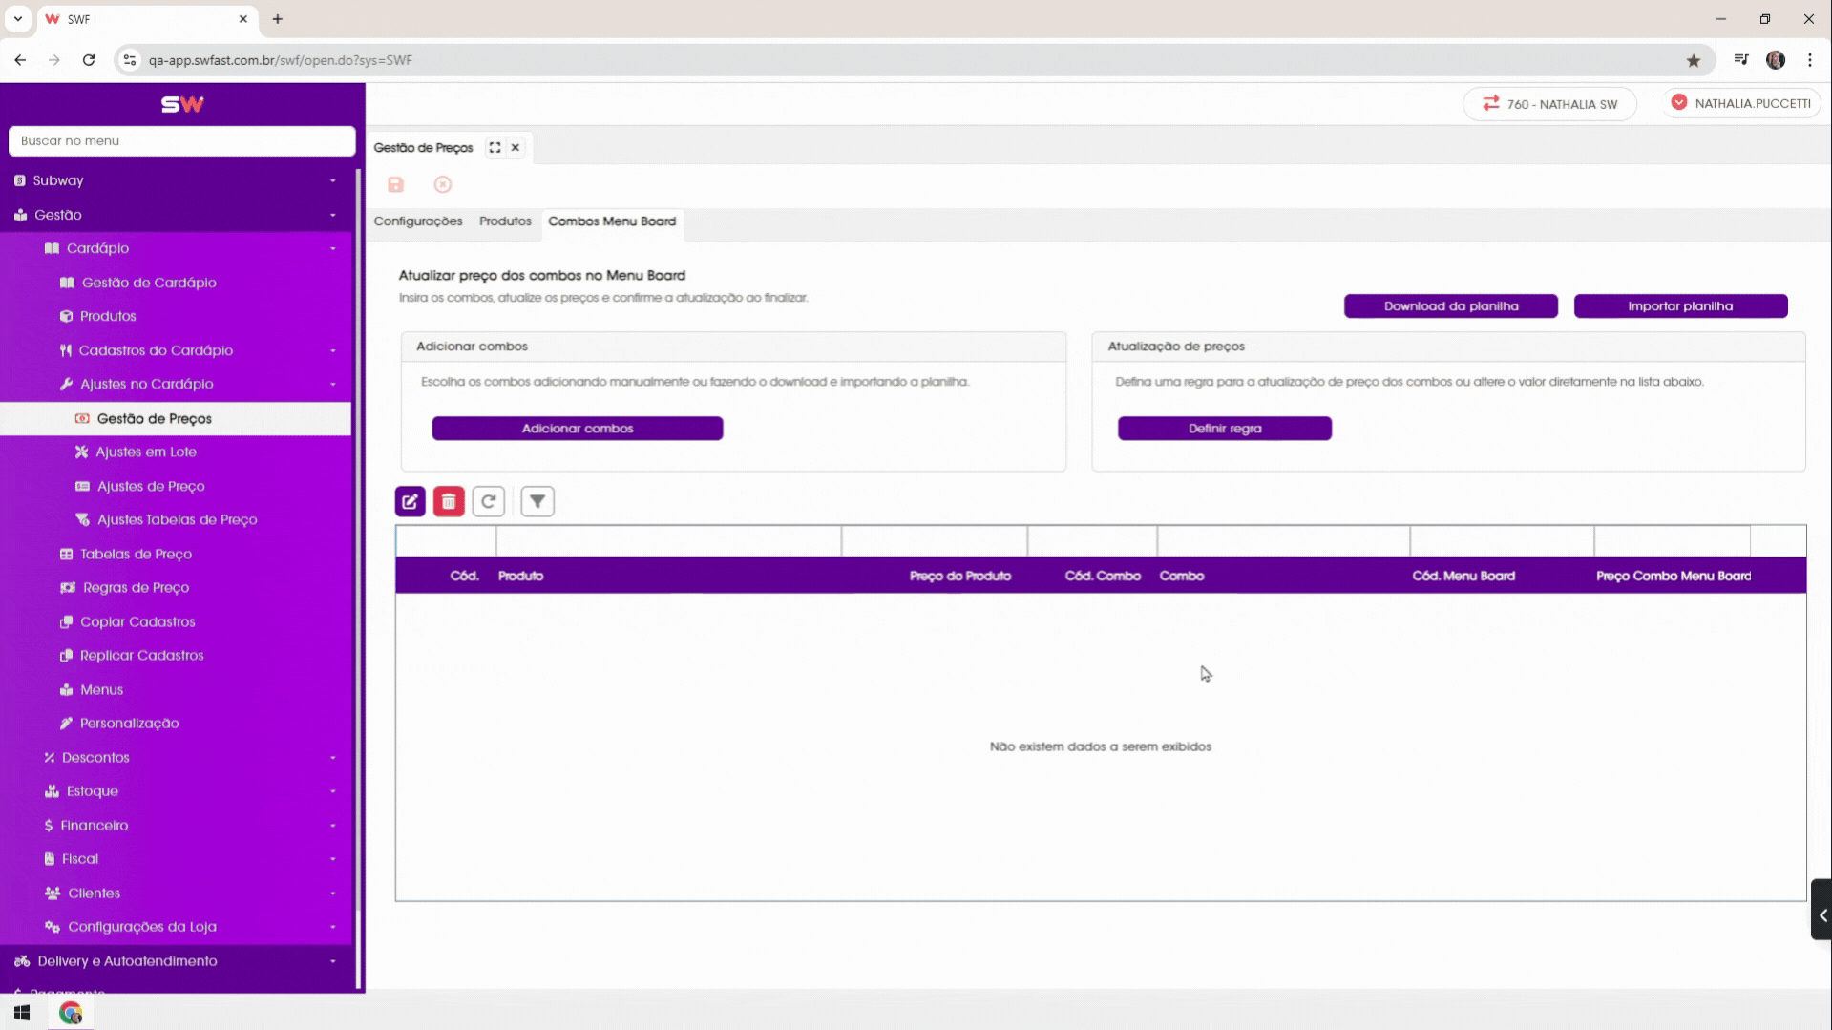This screenshot has width=1832, height=1030.
Task: Open the Windows Start menu
Action: point(22,1013)
